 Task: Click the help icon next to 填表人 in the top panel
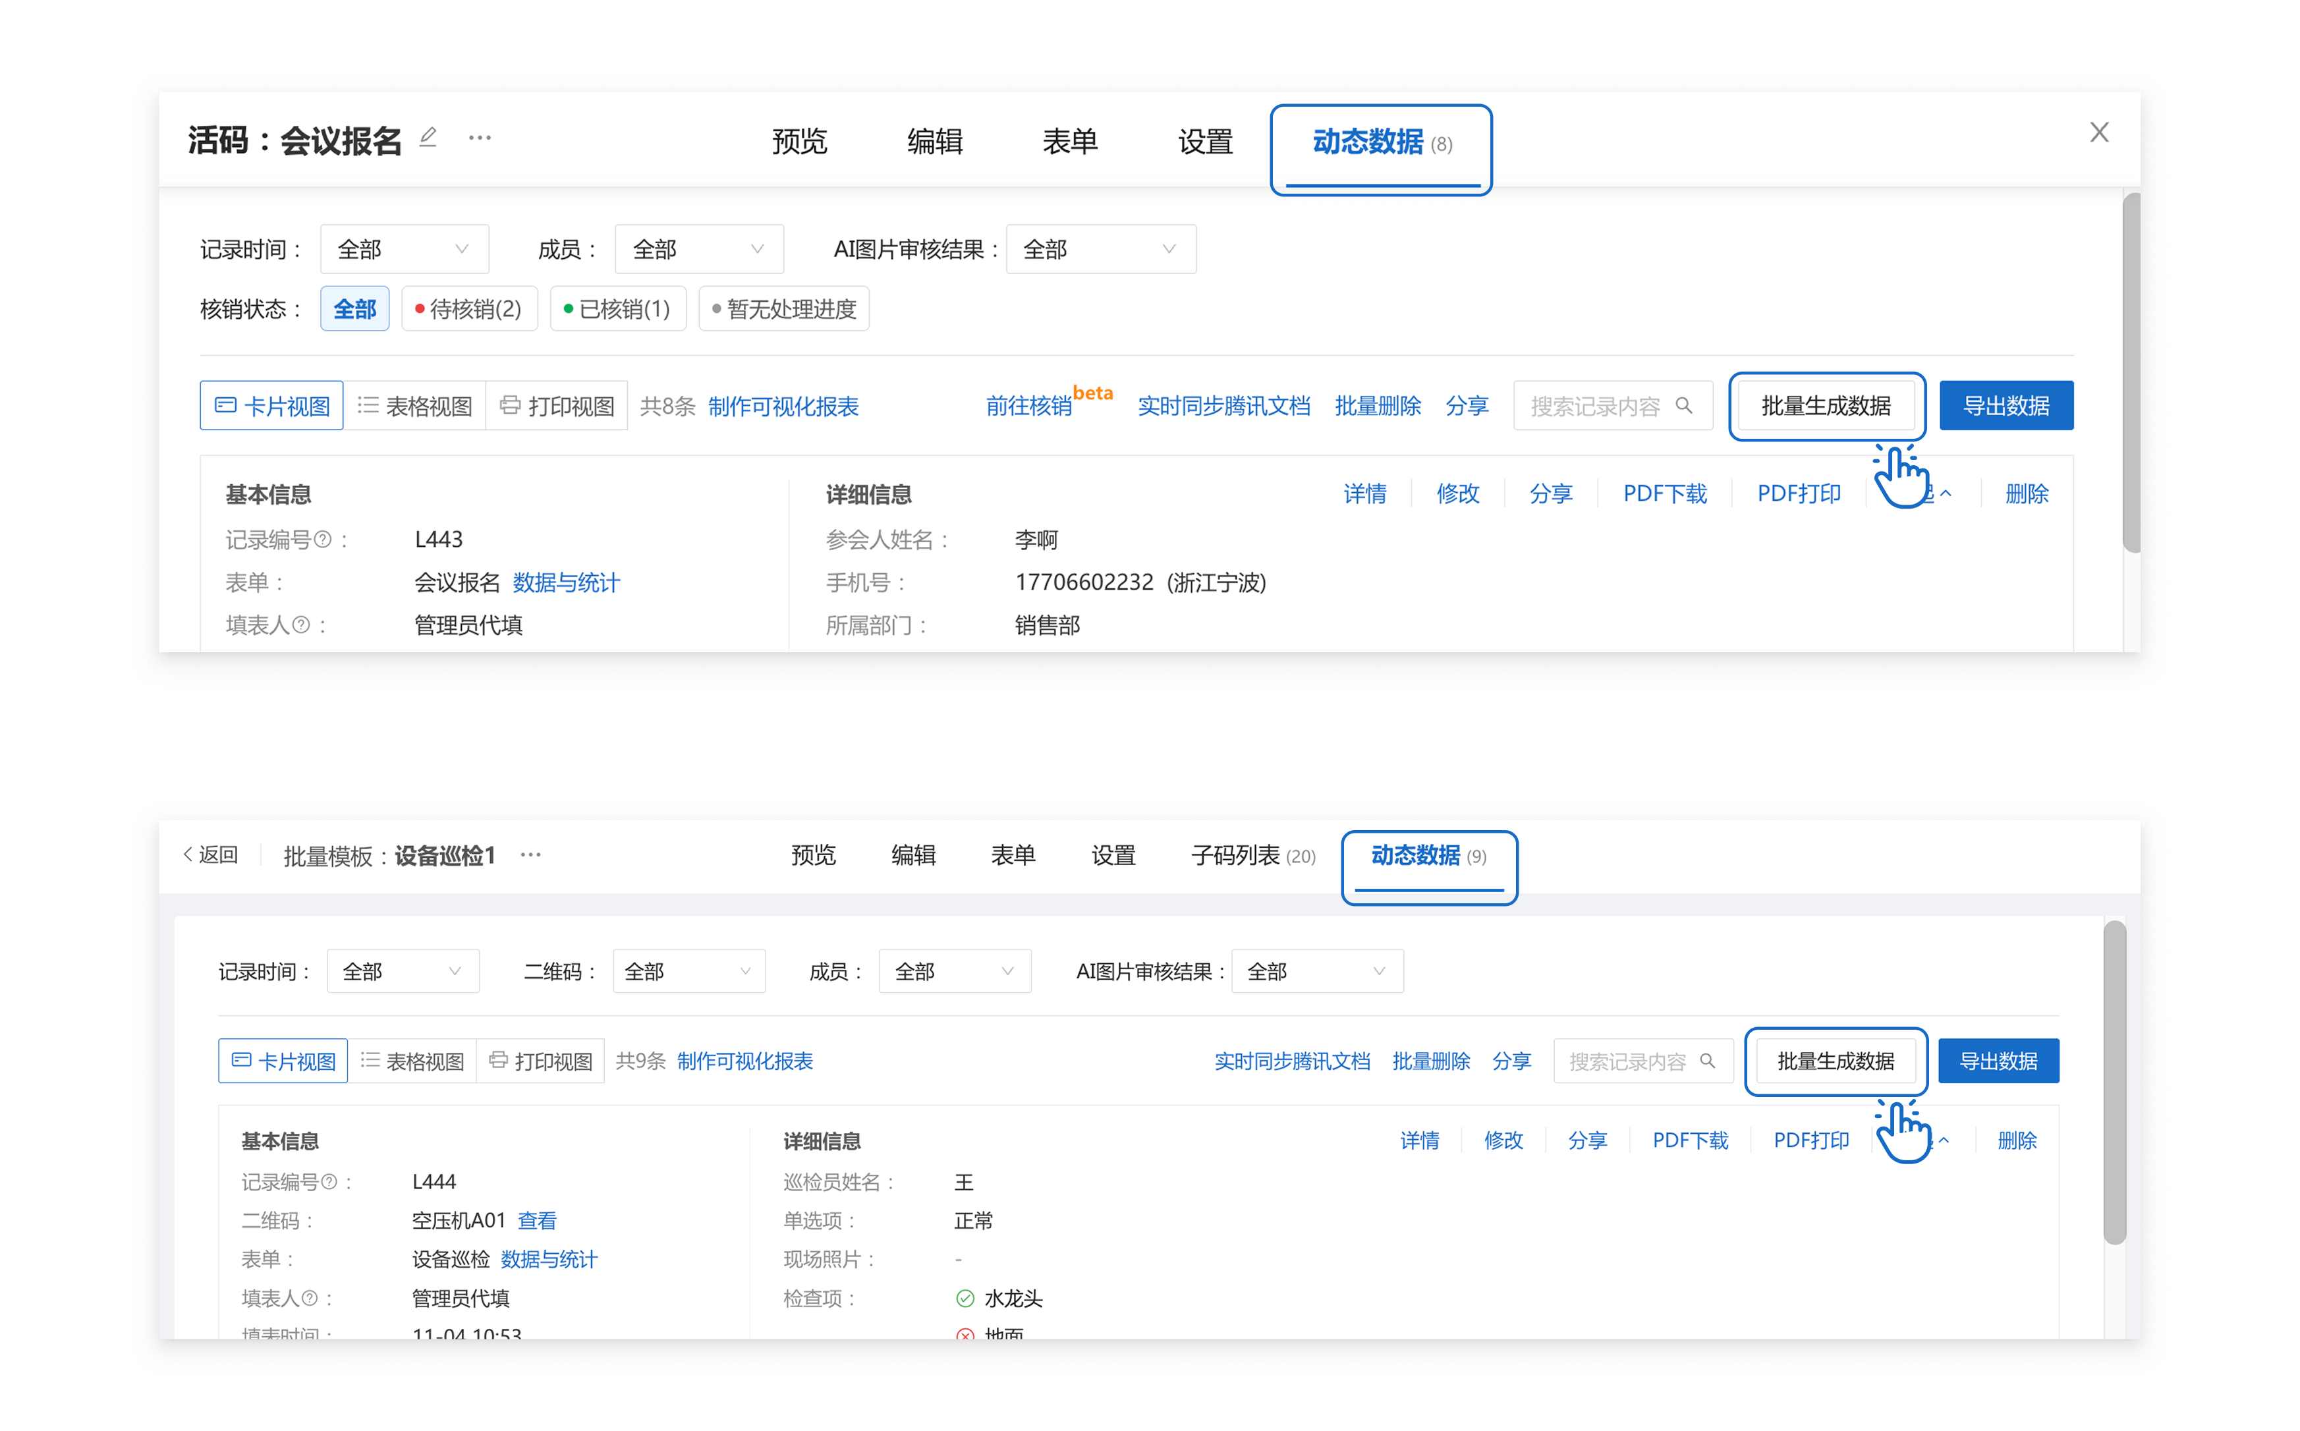click(301, 625)
